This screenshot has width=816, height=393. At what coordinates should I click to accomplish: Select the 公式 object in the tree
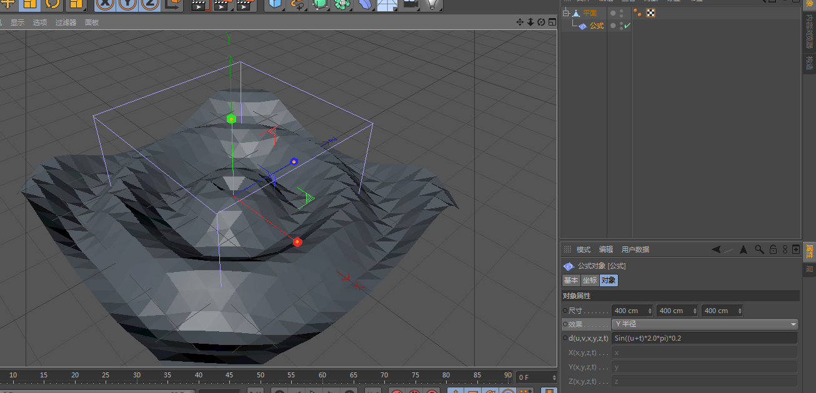click(x=597, y=26)
